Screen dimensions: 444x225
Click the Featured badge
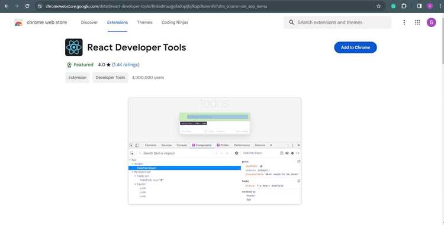pos(80,65)
